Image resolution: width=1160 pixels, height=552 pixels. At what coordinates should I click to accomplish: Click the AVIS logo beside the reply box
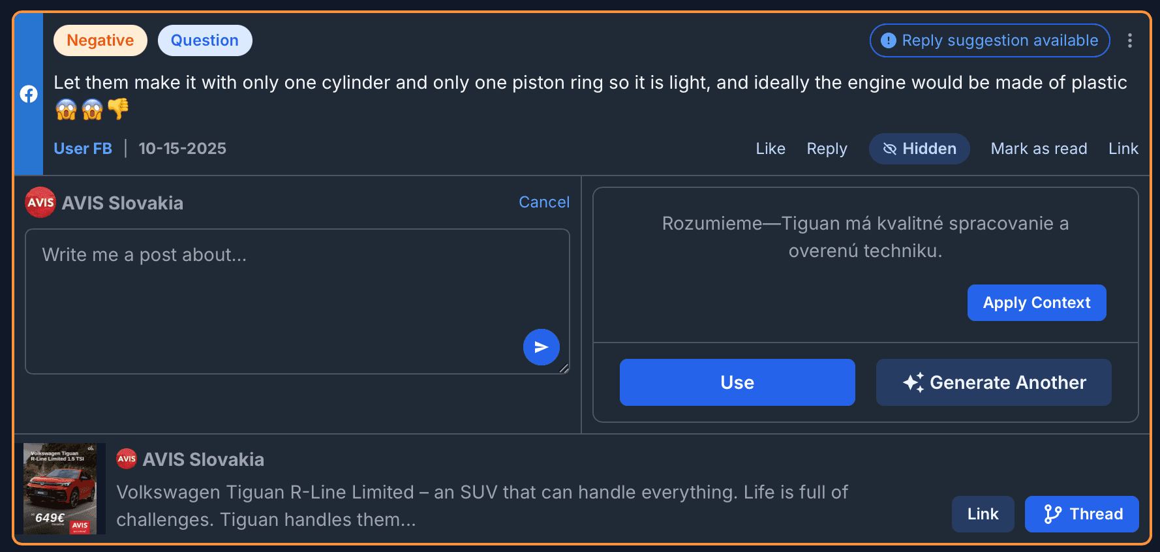click(x=40, y=202)
